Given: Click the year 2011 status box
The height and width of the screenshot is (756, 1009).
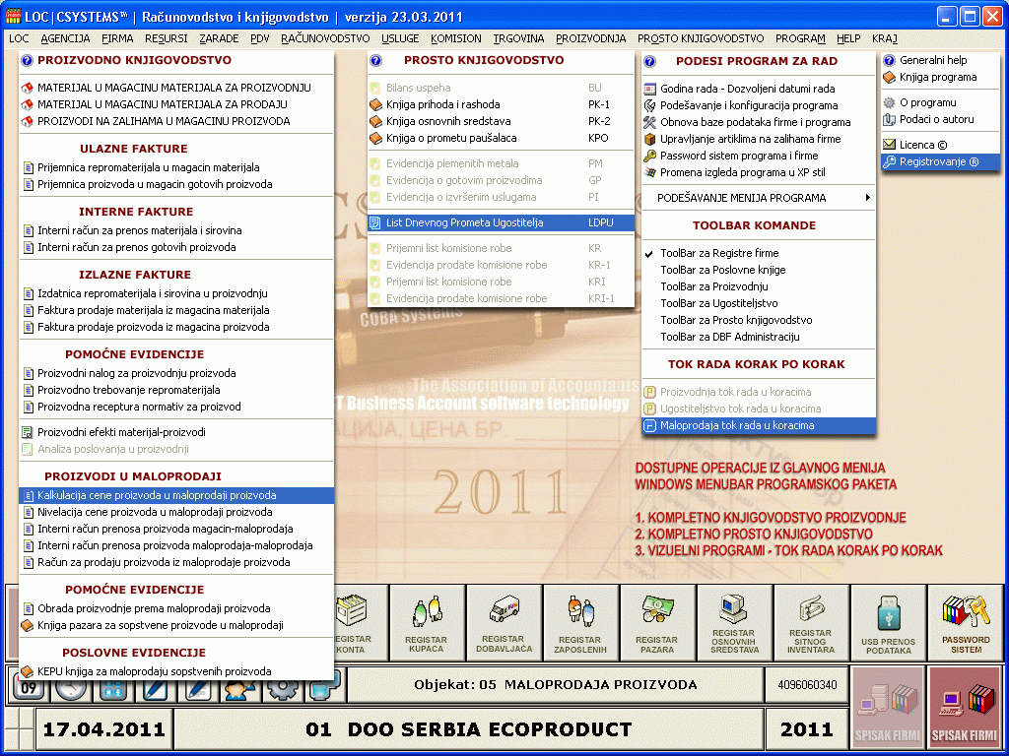Looking at the screenshot, I should (x=807, y=730).
